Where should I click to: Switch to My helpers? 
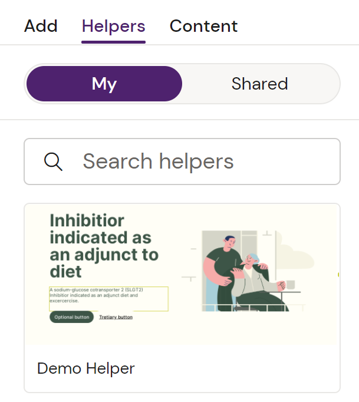(x=104, y=84)
